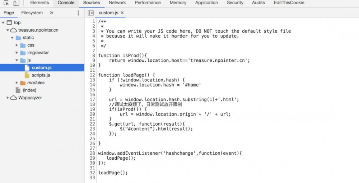Select the custom.js file in tree
Screen dimensions: 359x183
click(42, 68)
